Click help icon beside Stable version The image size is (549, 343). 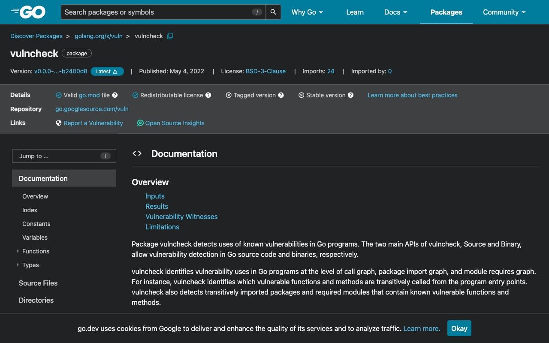click(x=350, y=95)
